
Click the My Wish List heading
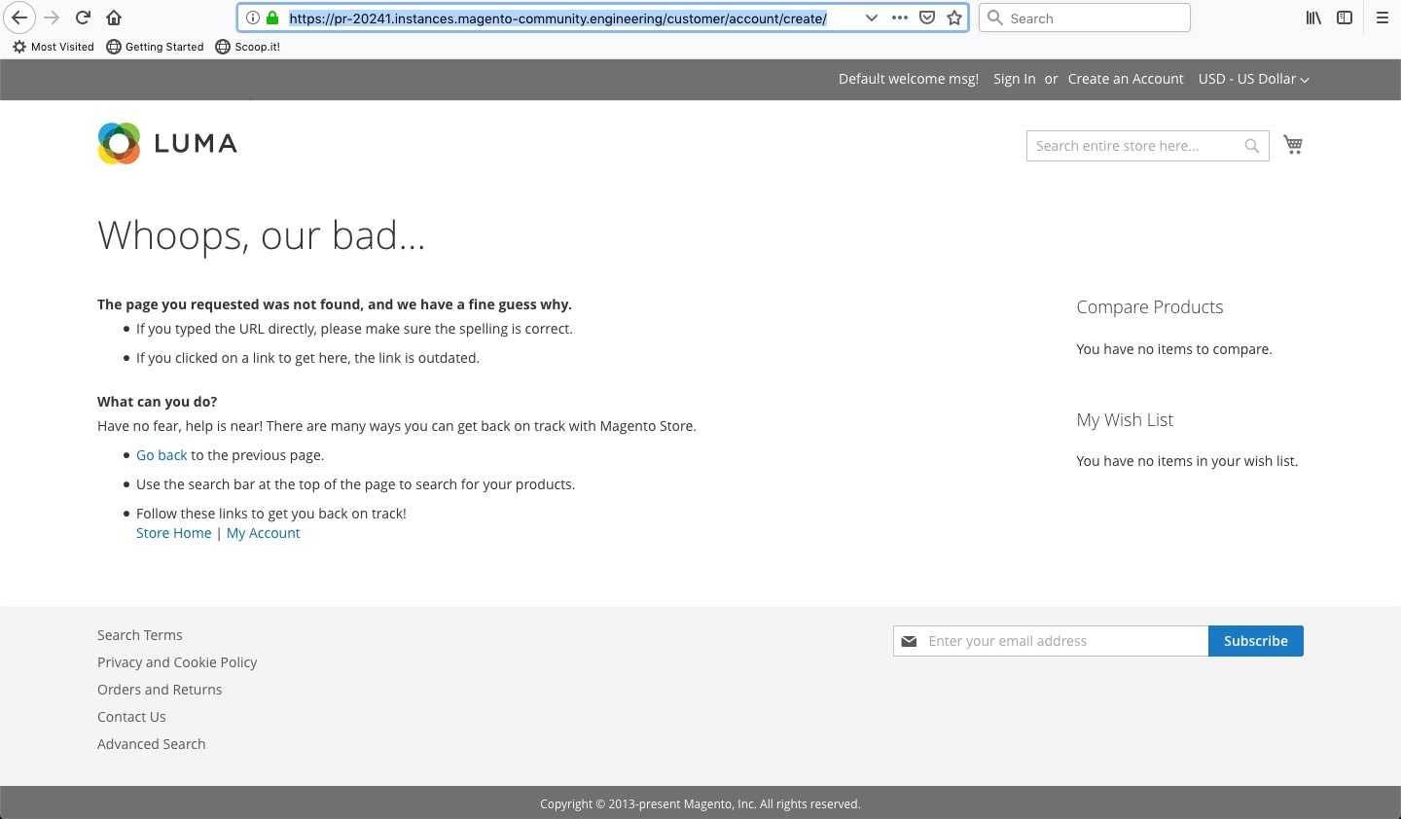coord(1125,420)
